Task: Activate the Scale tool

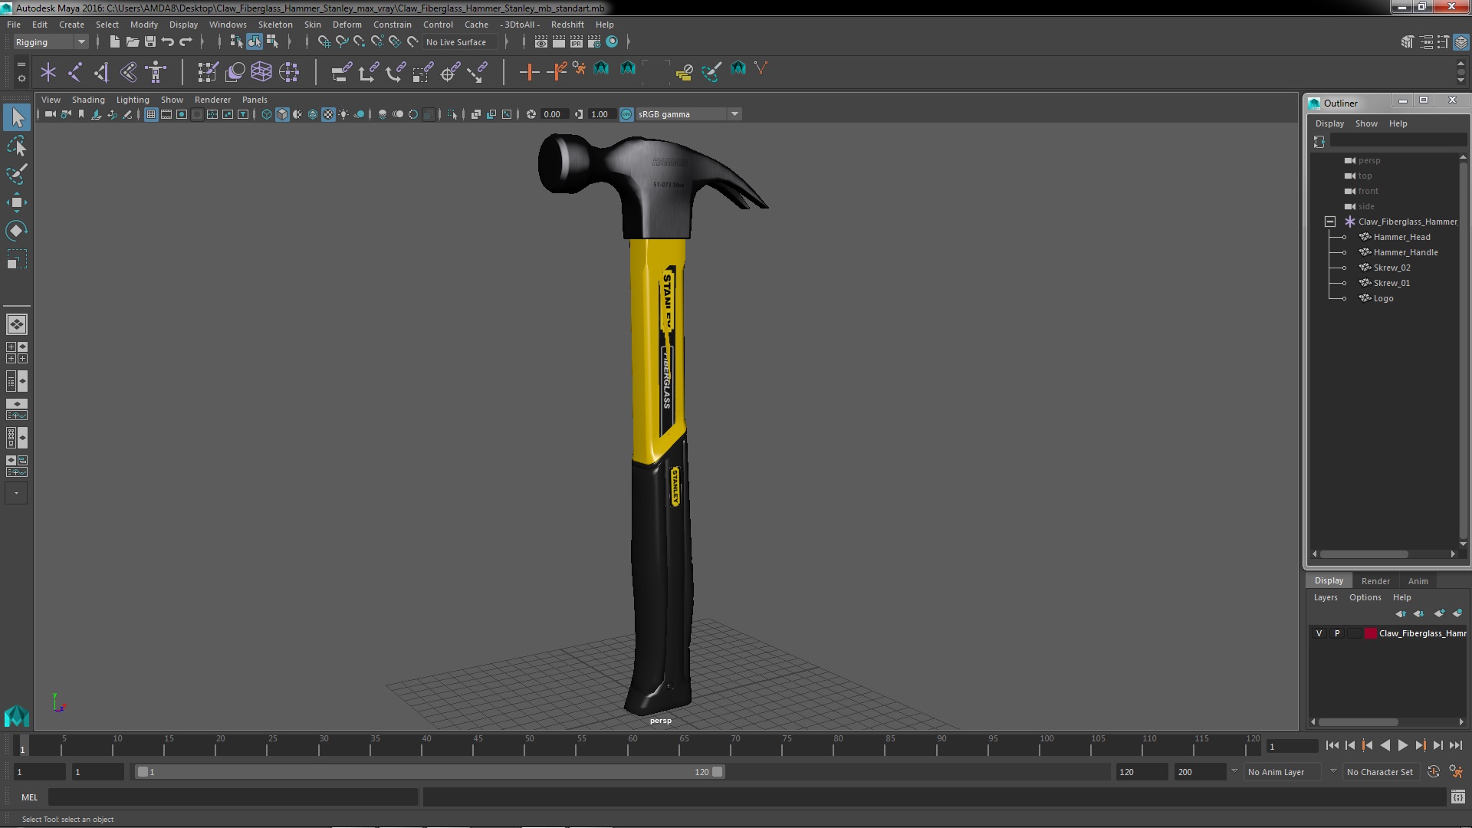Action: tap(17, 259)
